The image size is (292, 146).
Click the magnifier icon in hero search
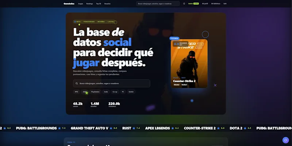(77, 84)
